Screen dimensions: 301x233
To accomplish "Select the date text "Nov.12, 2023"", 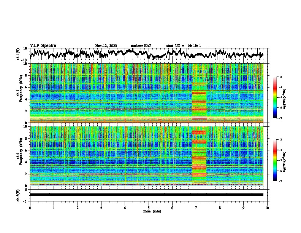I will [x=106, y=46].
